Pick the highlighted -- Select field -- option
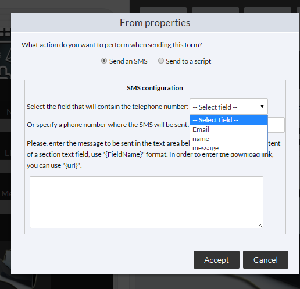 click(x=228, y=120)
